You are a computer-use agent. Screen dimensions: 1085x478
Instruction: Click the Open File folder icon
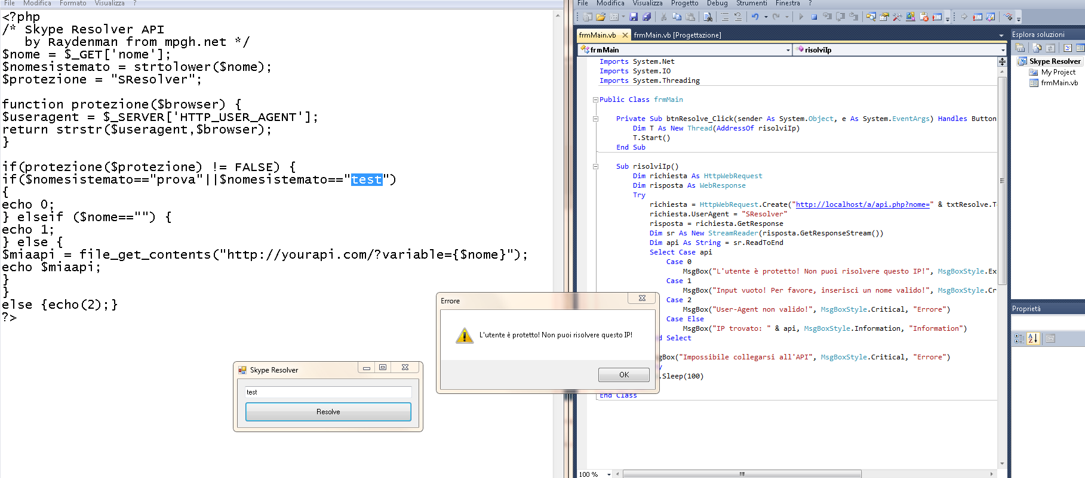pyautogui.click(x=601, y=17)
